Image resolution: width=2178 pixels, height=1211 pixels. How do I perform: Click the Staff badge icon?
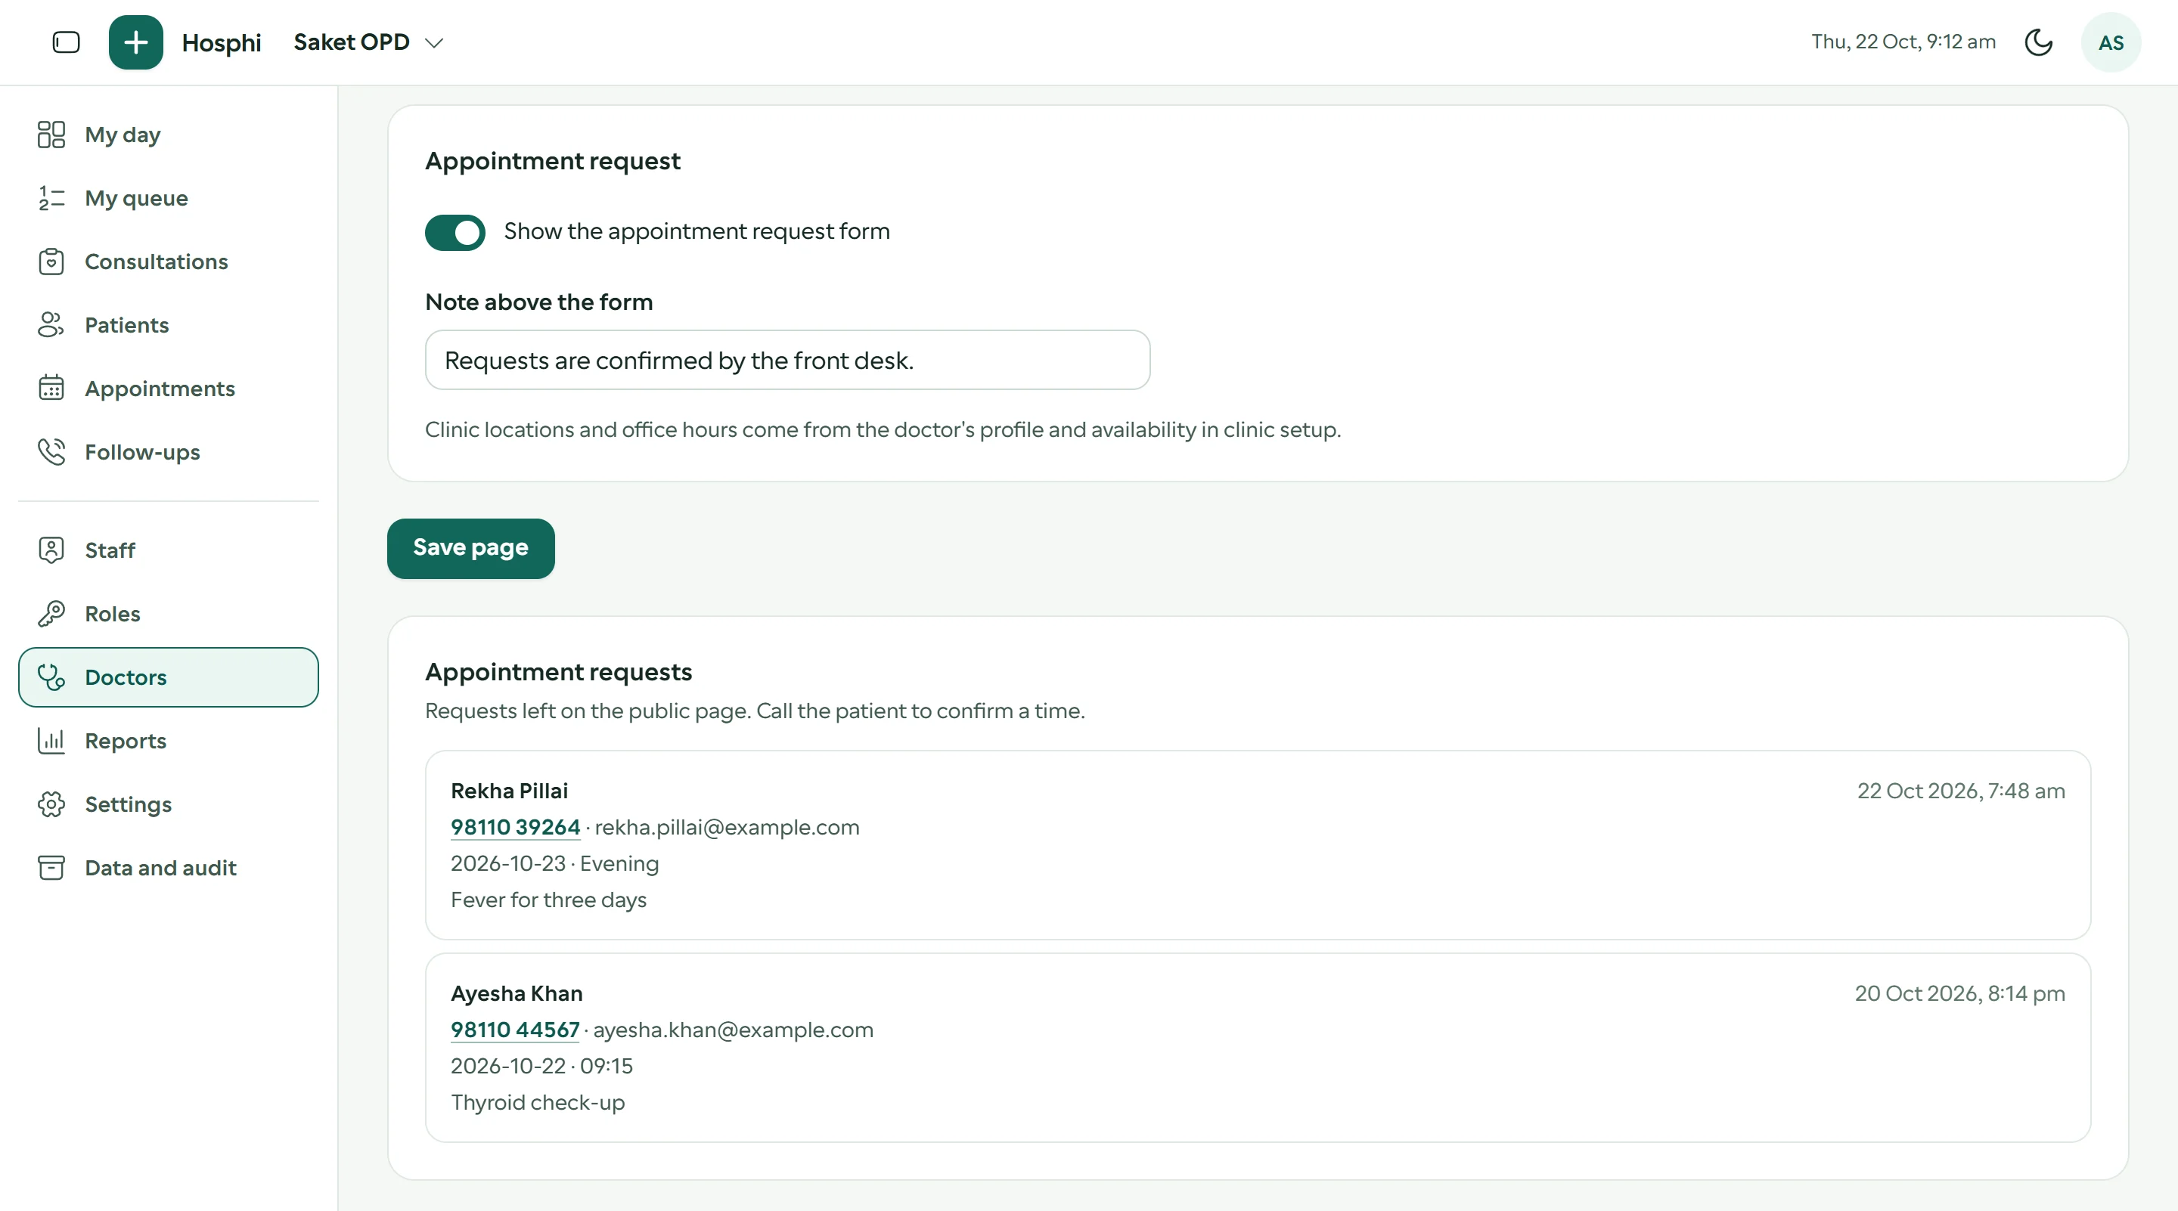[51, 550]
